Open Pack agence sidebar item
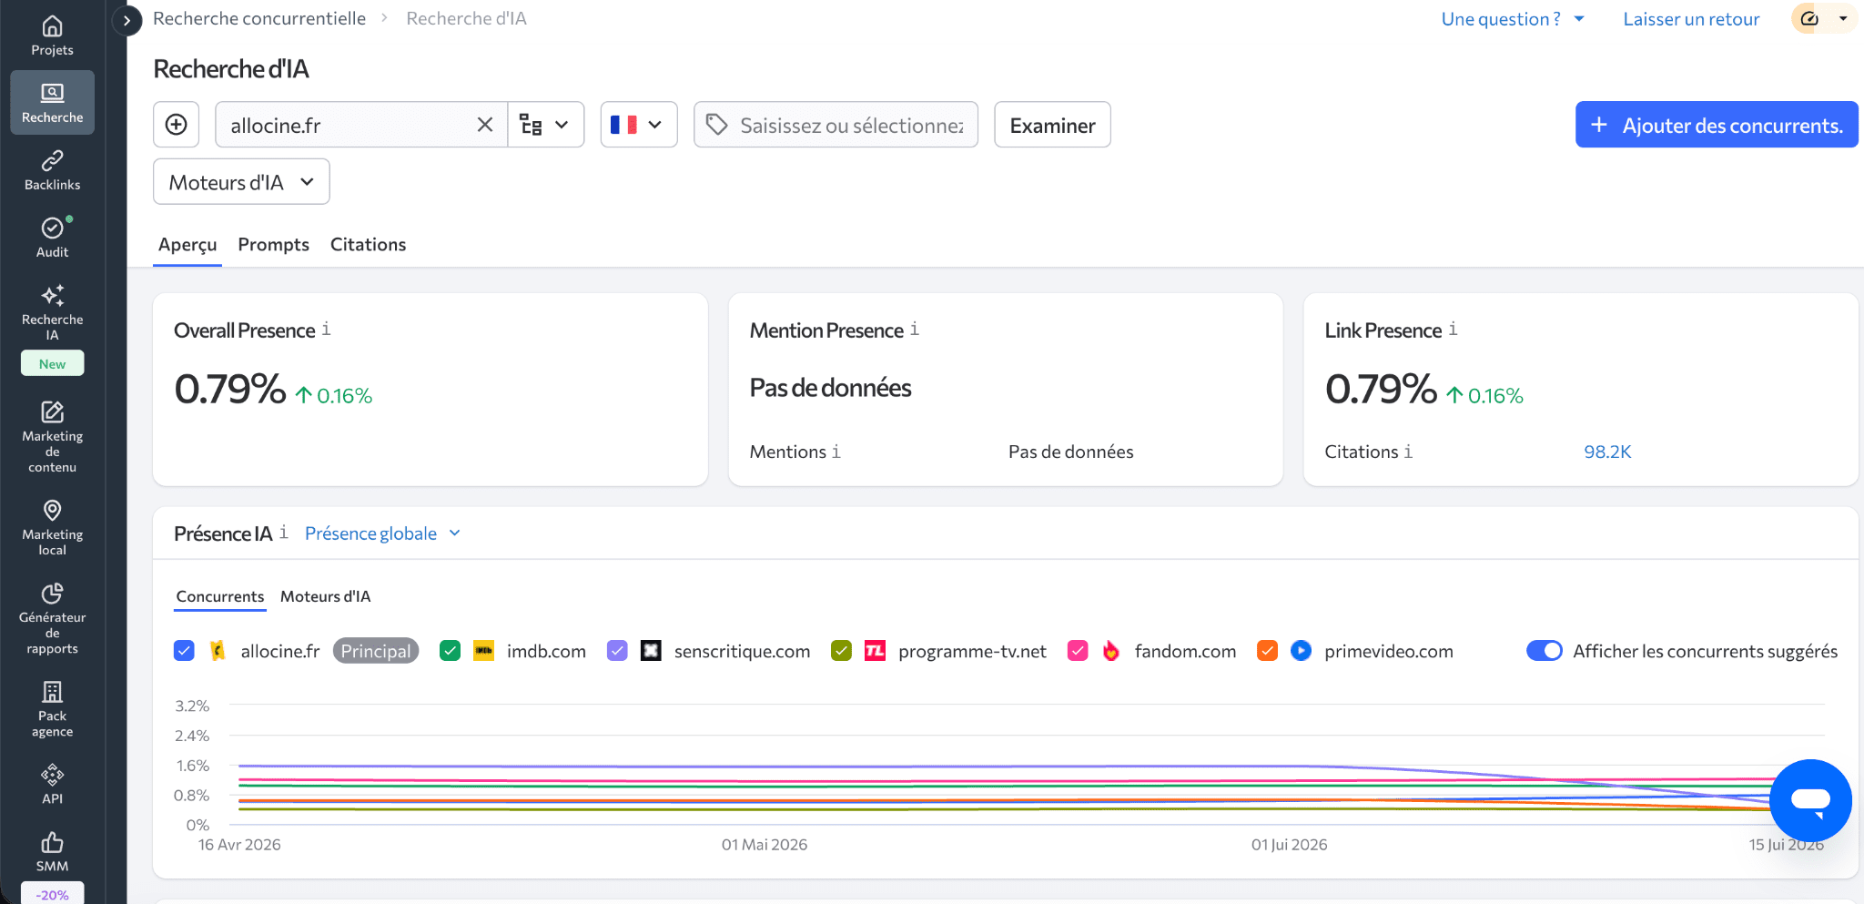Screen dimensions: 1864x904 click(52, 709)
